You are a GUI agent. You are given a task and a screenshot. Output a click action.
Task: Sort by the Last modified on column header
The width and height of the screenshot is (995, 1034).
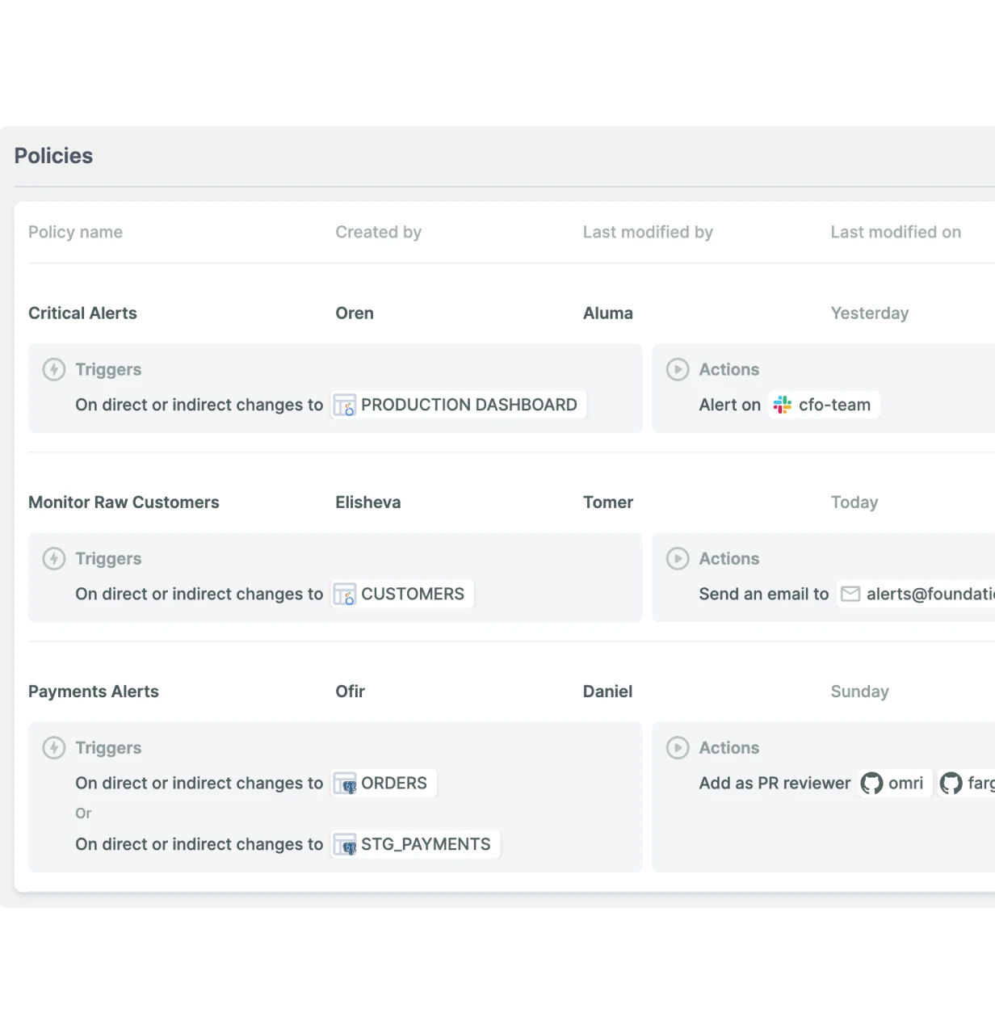click(896, 232)
